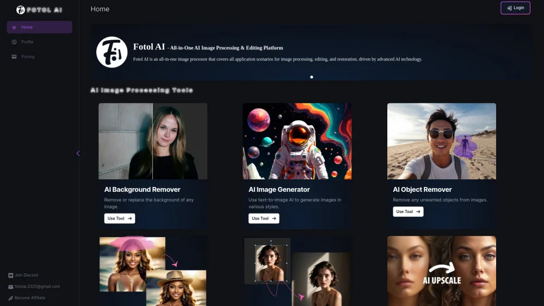The height and width of the screenshot is (306, 544).
Task: Open the AI Upscale thumbnail
Action: (442, 271)
